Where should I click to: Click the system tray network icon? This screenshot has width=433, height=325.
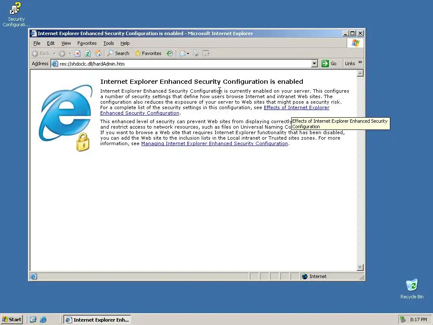coord(403,319)
